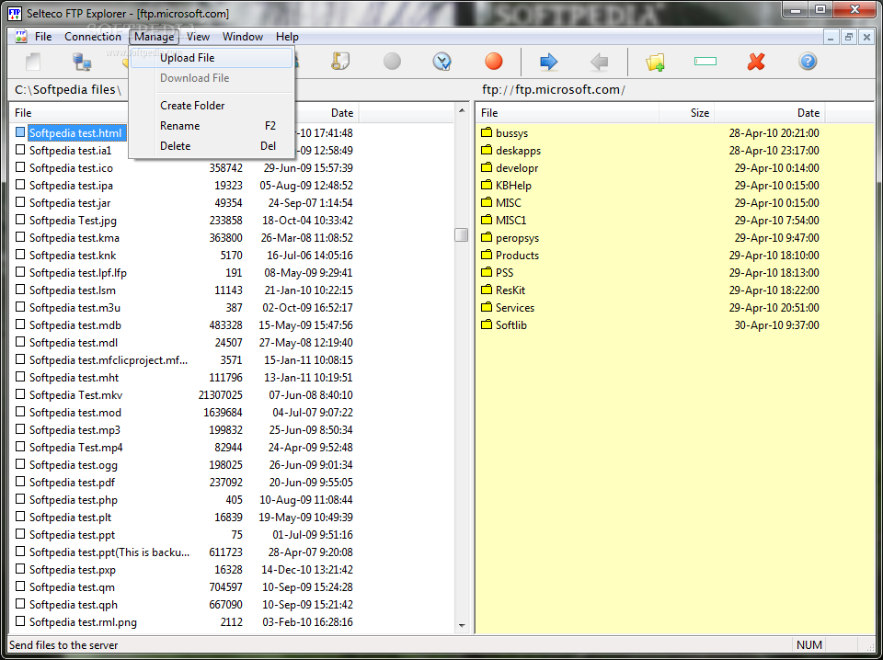This screenshot has width=883, height=660.
Task: Click the red X delete icon
Action: pyautogui.click(x=756, y=62)
